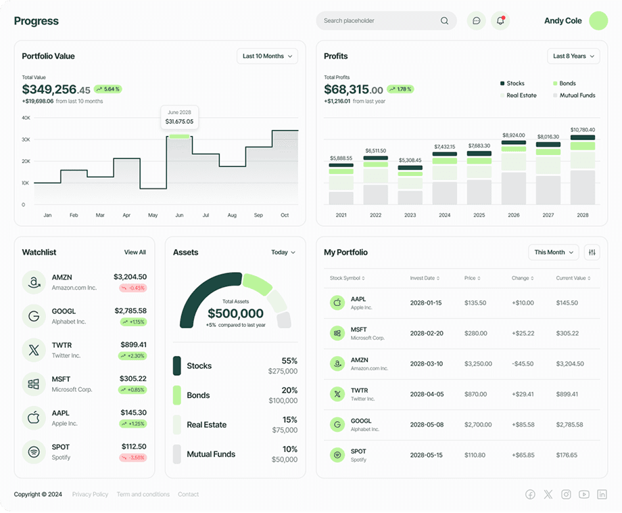Viewport: 622px width, 513px height.
Task: Click the Progress page title
Action: (x=36, y=21)
